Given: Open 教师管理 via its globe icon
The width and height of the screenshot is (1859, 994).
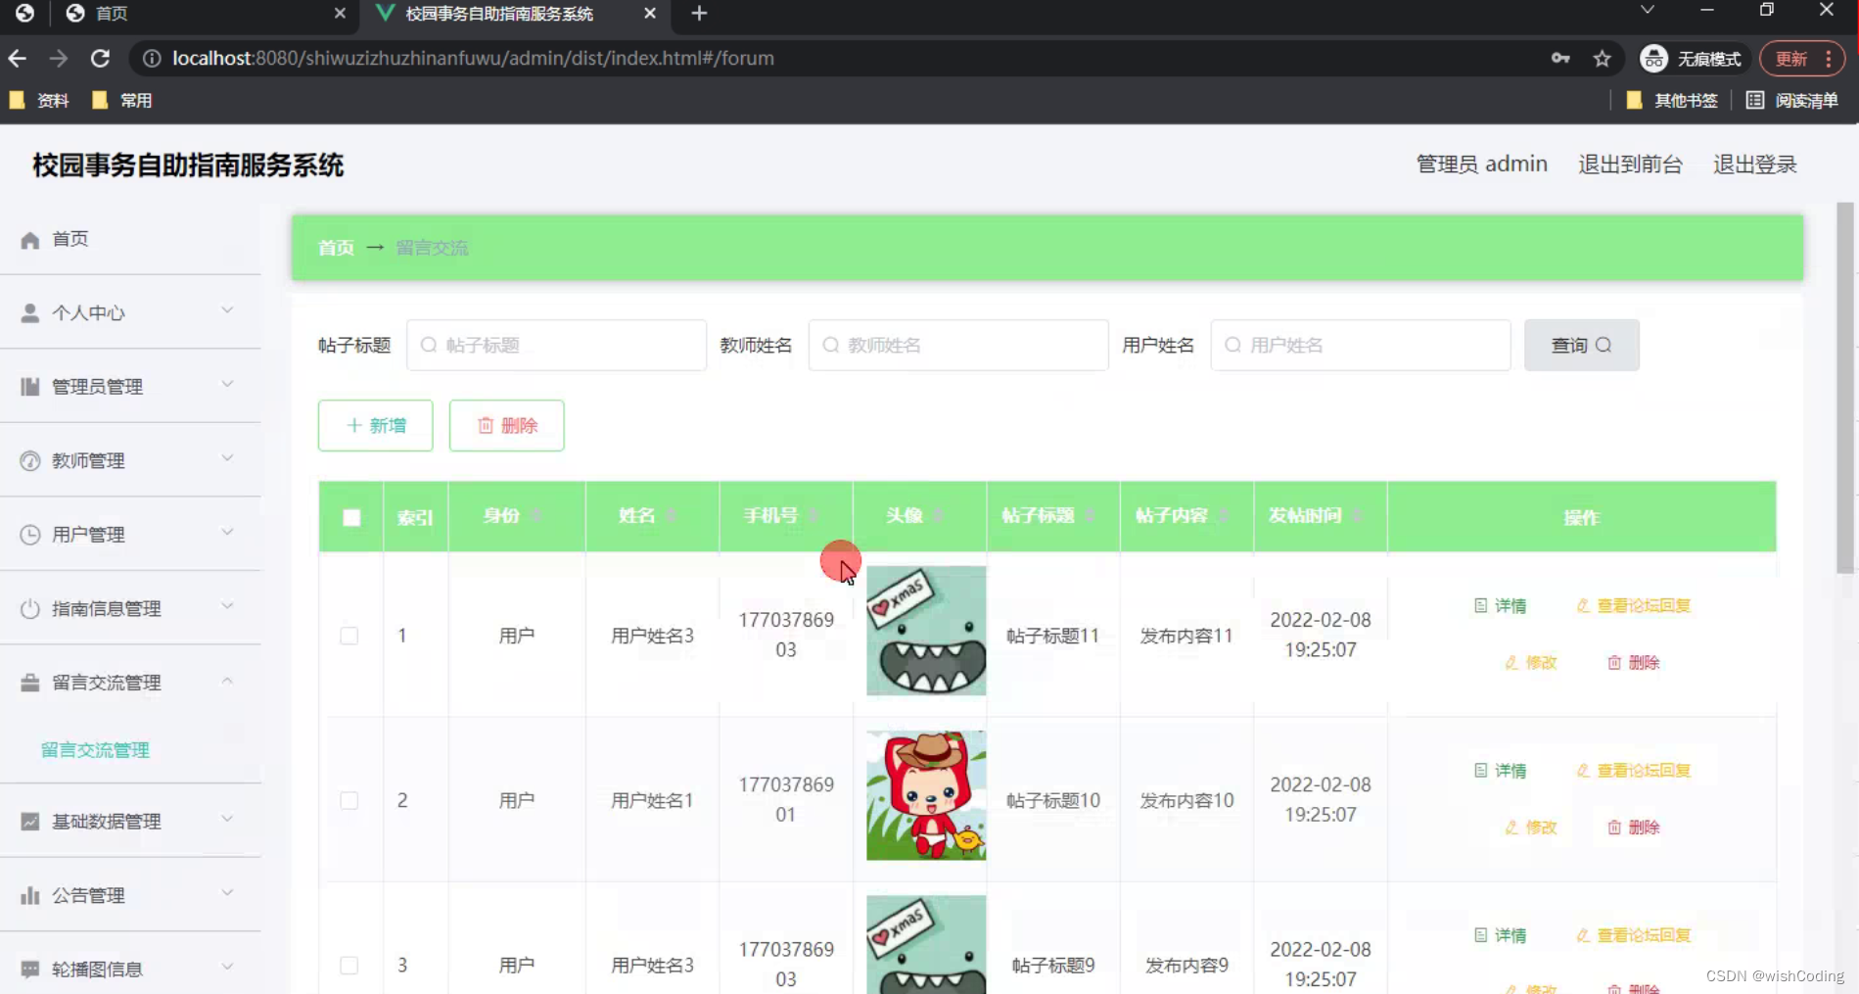Looking at the screenshot, I should pyautogui.click(x=29, y=460).
